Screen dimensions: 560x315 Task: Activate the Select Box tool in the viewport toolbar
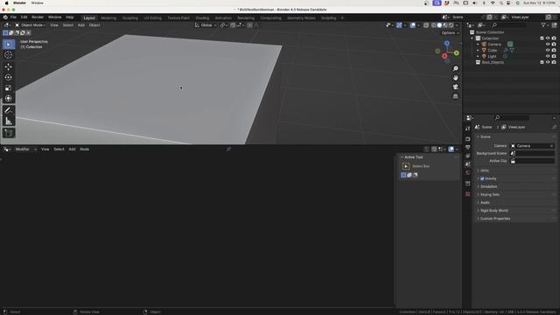point(8,45)
